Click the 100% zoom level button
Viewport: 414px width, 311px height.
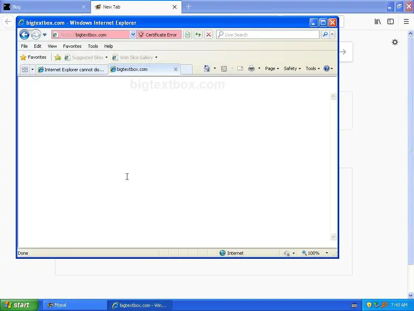[x=311, y=253]
